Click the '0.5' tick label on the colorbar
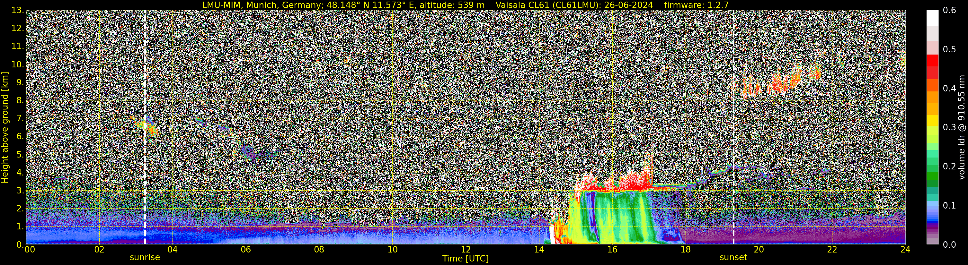The width and height of the screenshot is (968, 265). tap(950, 49)
